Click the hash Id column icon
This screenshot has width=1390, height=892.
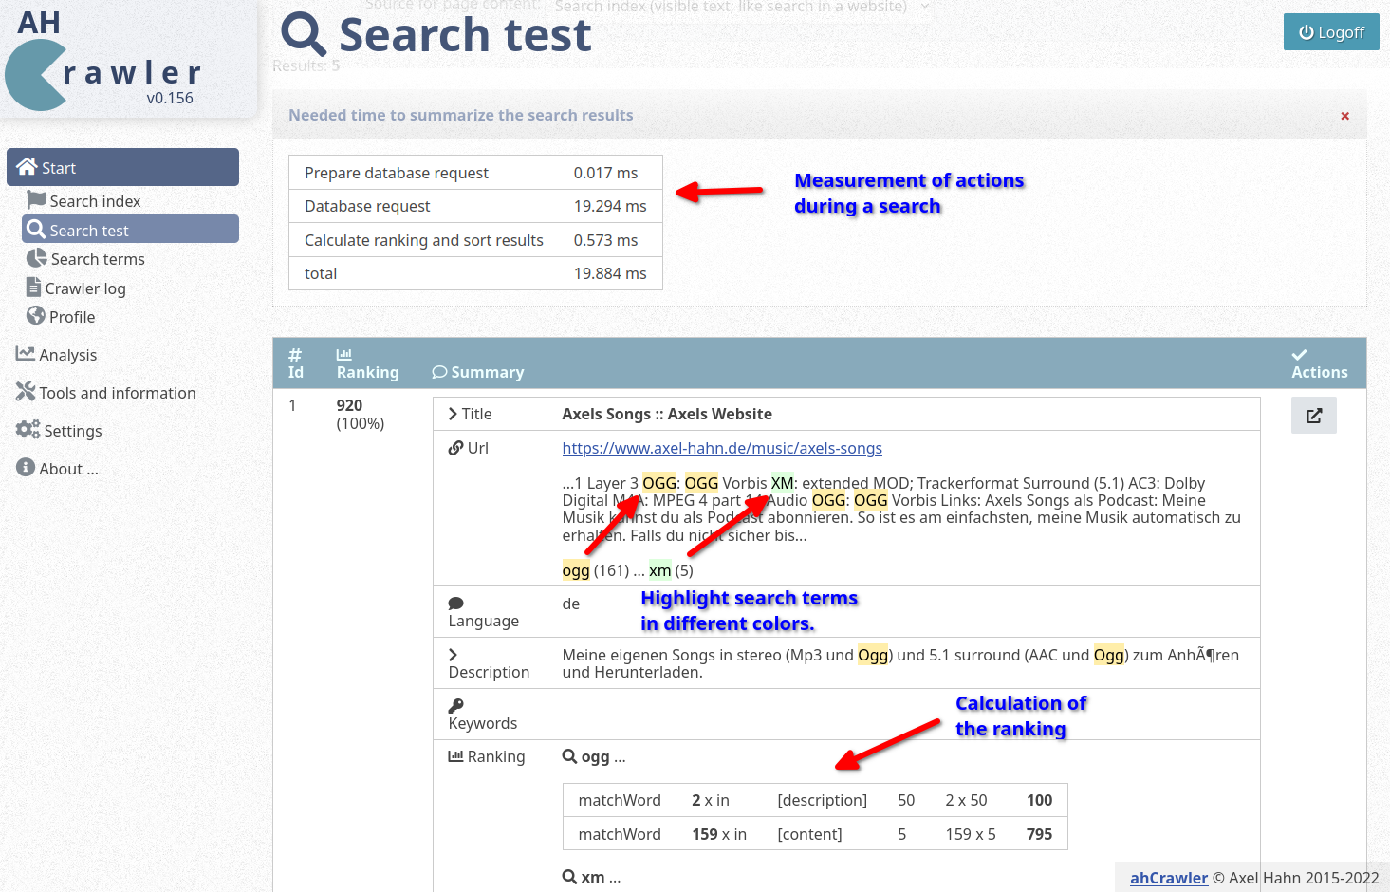pyautogui.click(x=295, y=355)
